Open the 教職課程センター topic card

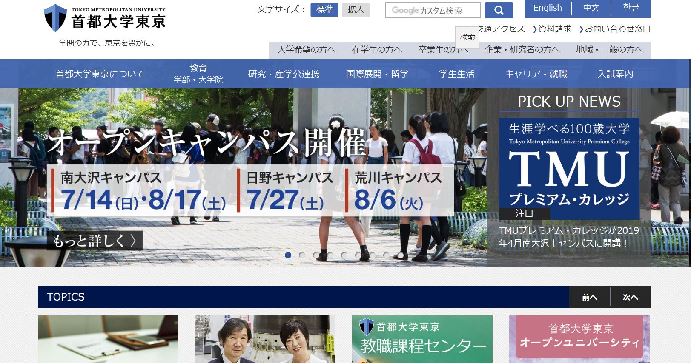pyautogui.click(x=422, y=339)
